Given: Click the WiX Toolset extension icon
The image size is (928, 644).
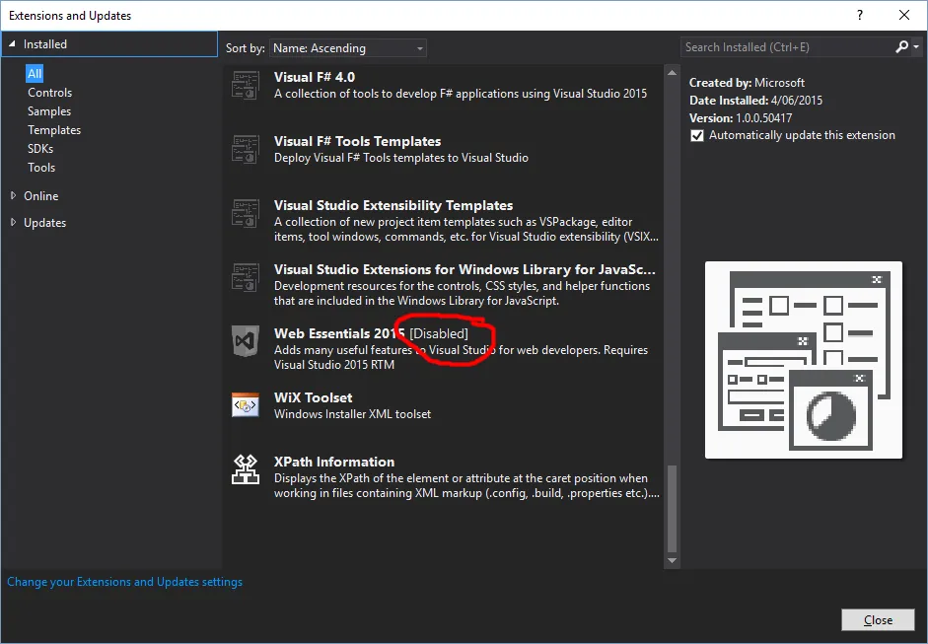Looking at the screenshot, I should tap(245, 406).
